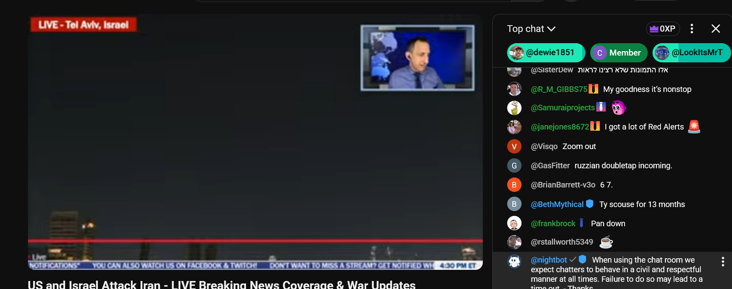
Task: Select the nightbot message about civil behavior
Action: tap(617, 273)
